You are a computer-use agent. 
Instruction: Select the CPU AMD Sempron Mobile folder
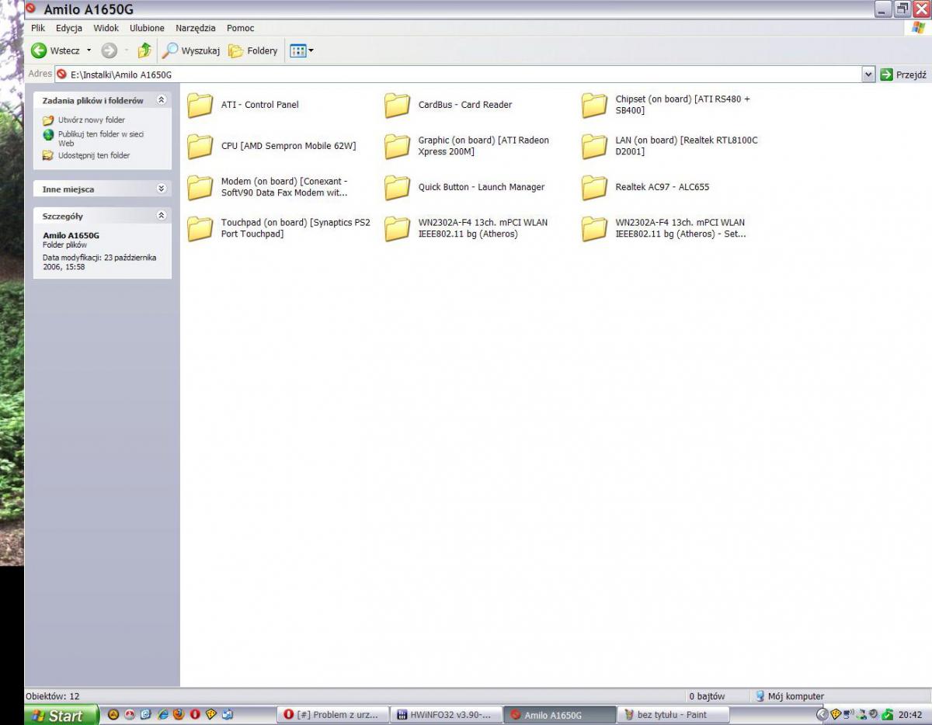[272, 146]
